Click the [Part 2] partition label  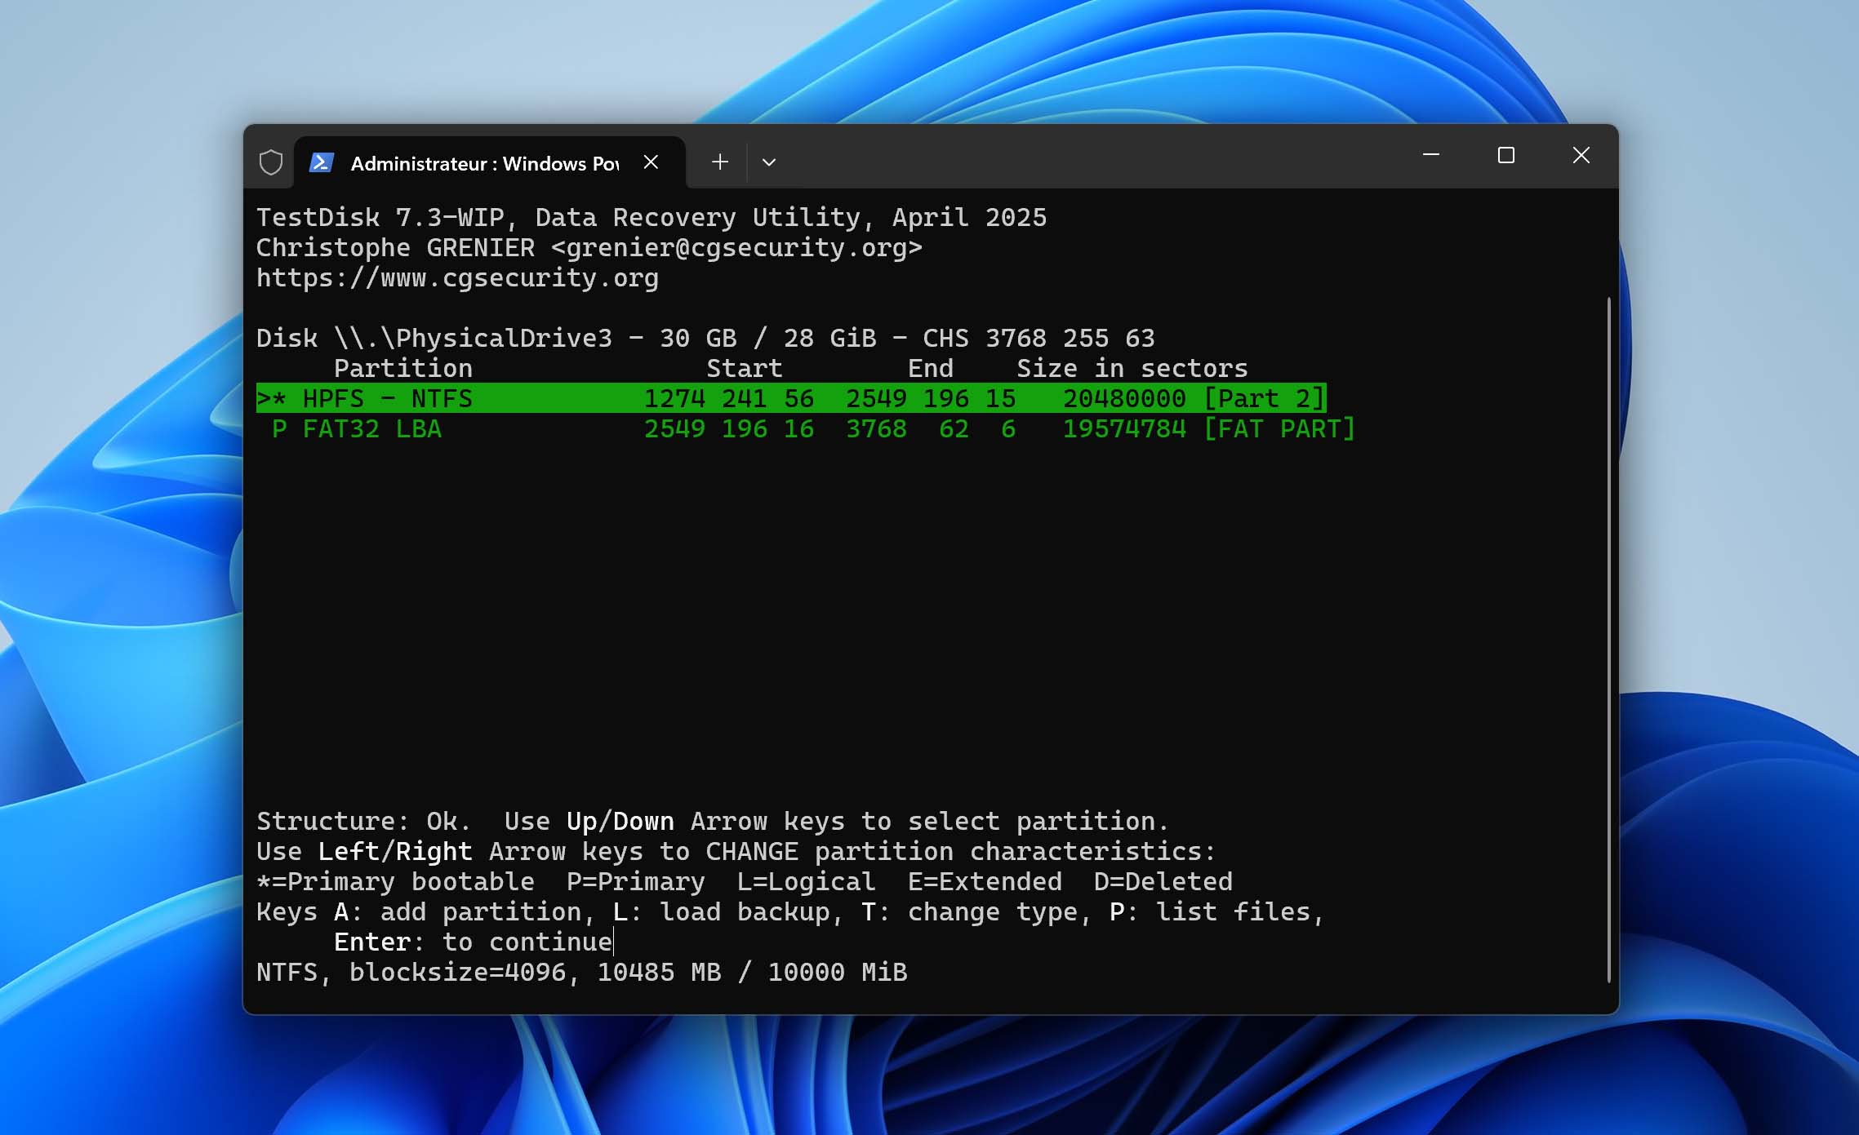(1265, 398)
